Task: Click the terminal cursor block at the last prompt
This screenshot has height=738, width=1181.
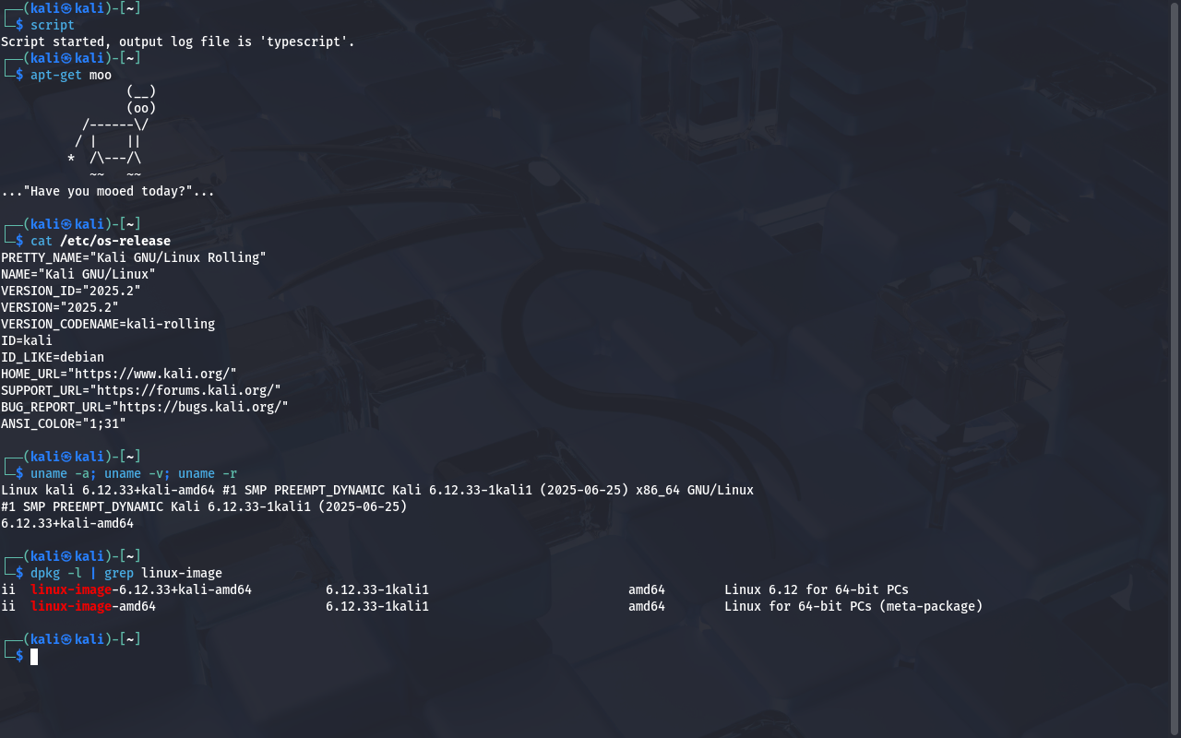Action: pos(34,657)
